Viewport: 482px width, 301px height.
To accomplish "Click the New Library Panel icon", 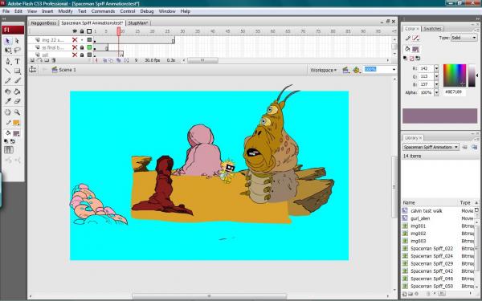I will tap(474, 147).
